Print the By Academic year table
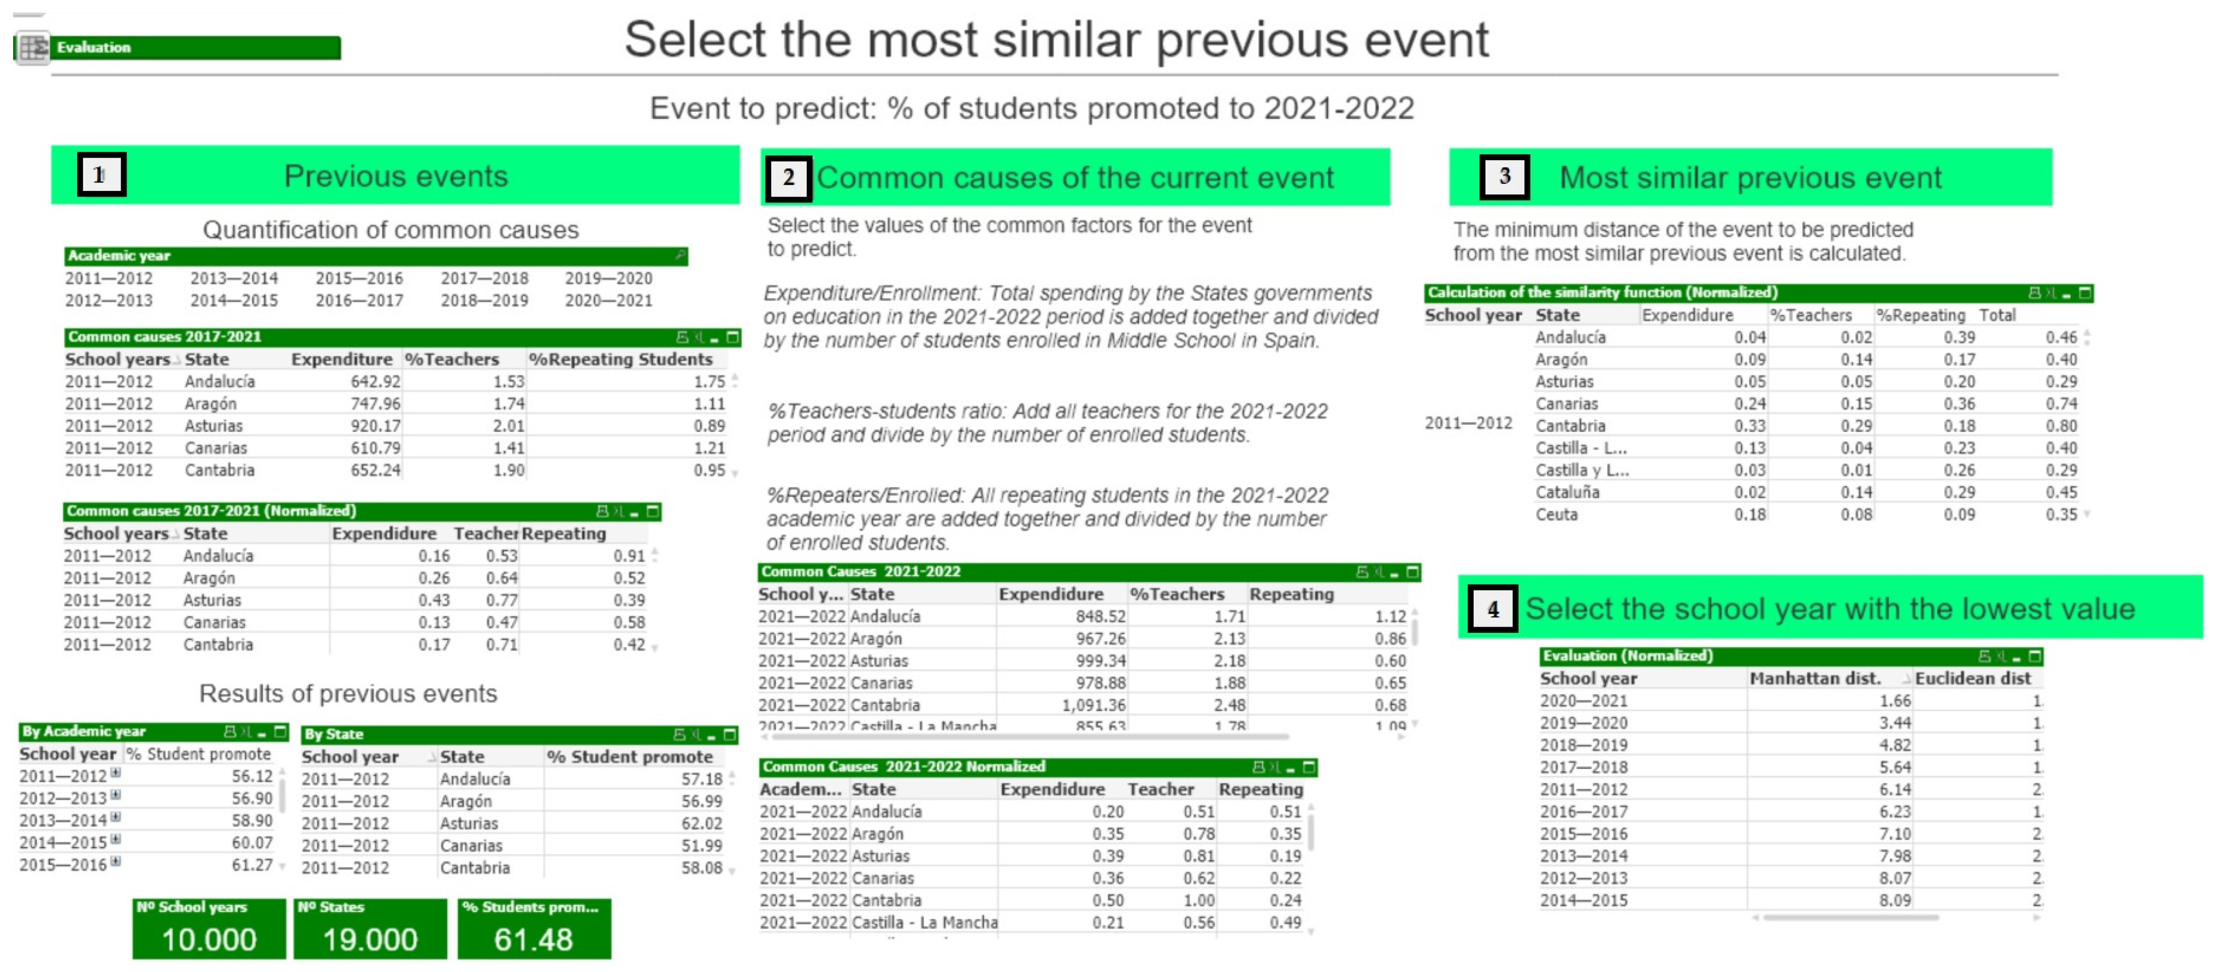Viewport: 2216px width, 972px height. (230, 731)
